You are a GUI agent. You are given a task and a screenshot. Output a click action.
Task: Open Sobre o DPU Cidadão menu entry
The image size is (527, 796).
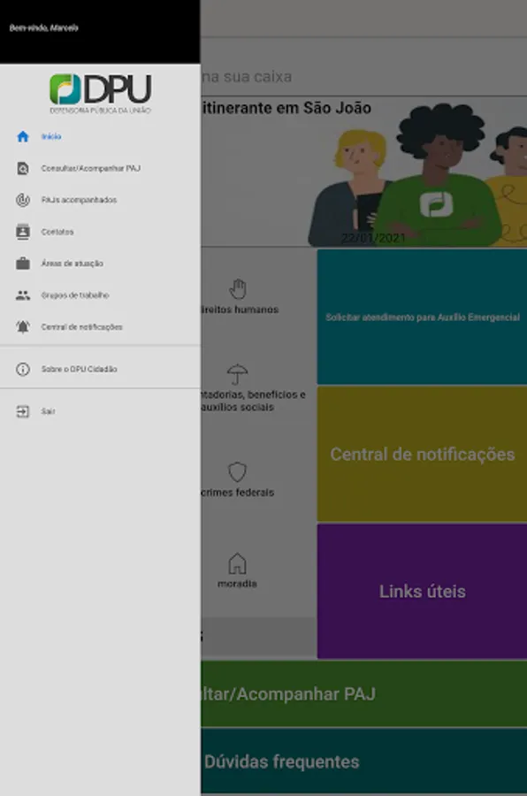100,369
